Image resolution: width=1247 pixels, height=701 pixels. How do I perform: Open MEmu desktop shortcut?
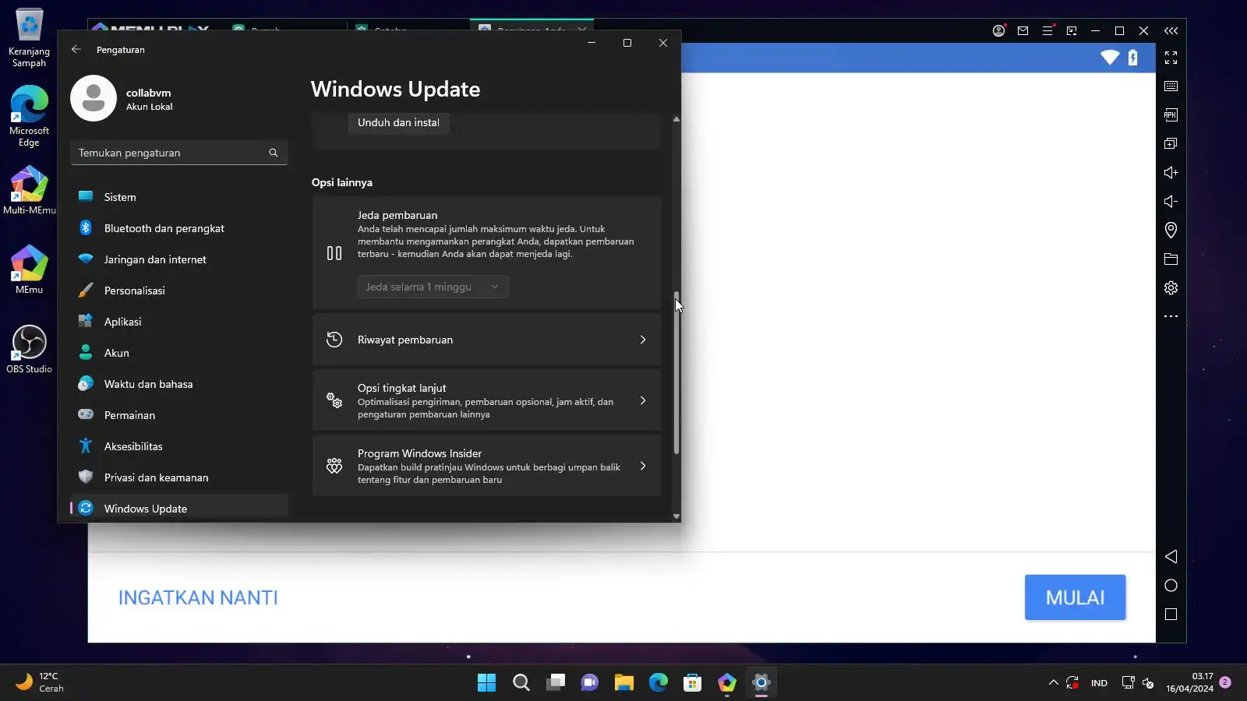point(29,269)
